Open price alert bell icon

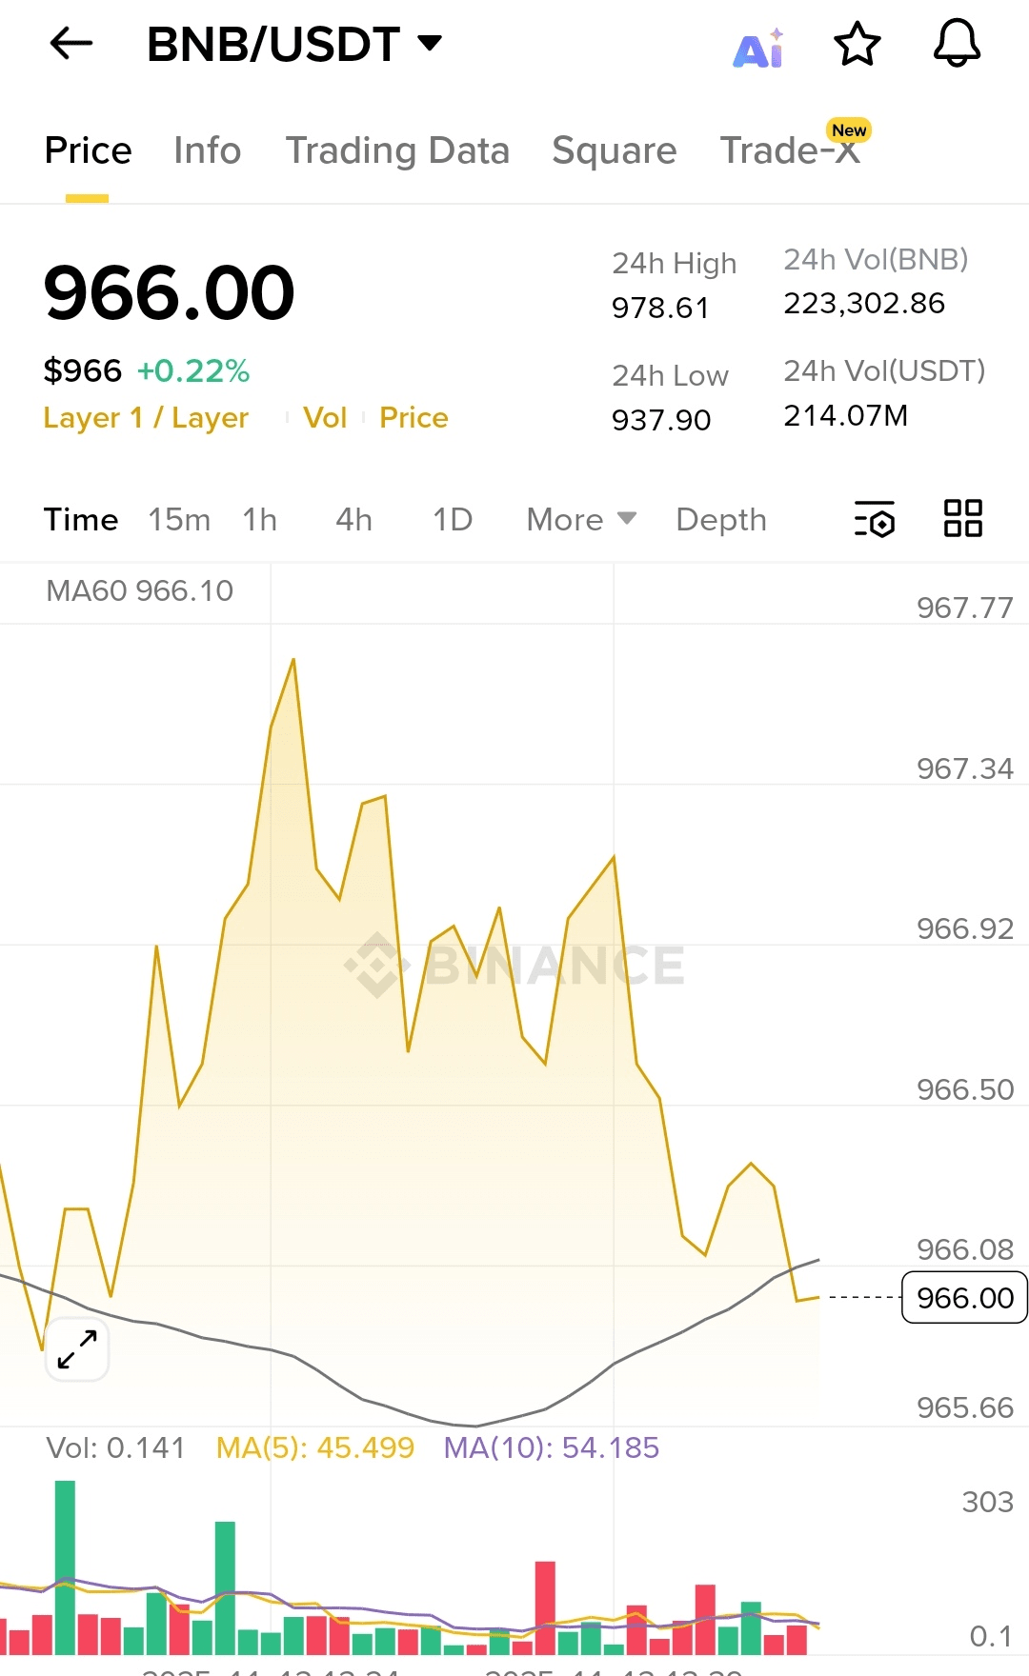point(956,45)
